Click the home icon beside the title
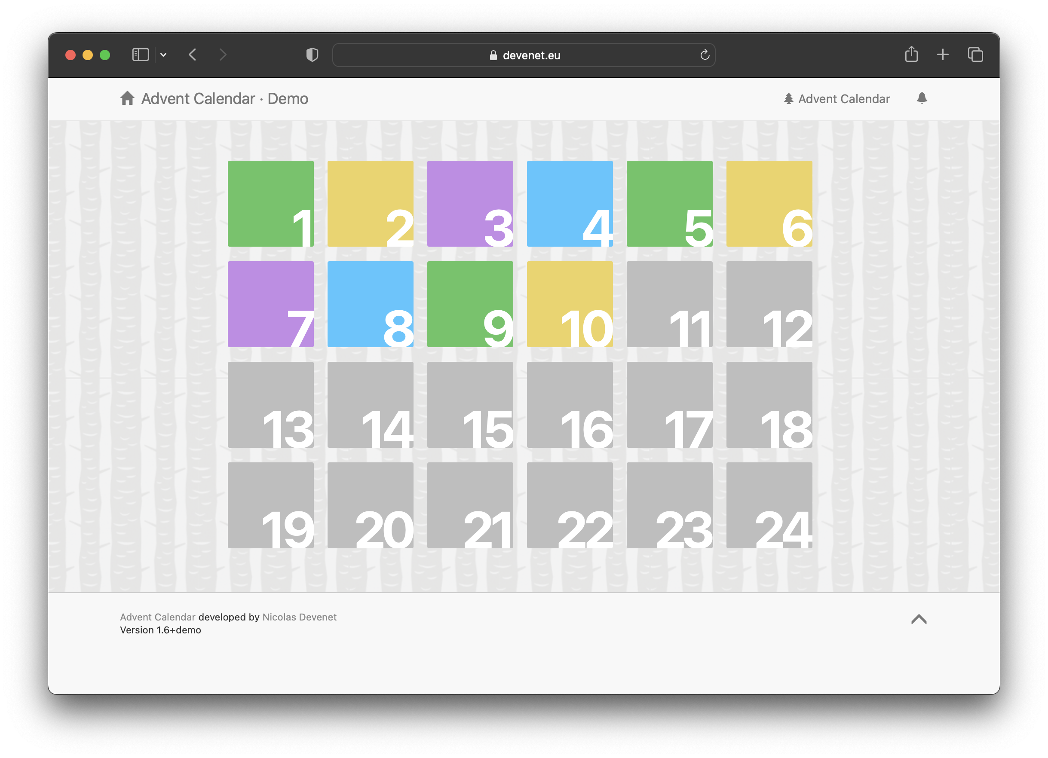This screenshot has width=1048, height=758. click(127, 98)
